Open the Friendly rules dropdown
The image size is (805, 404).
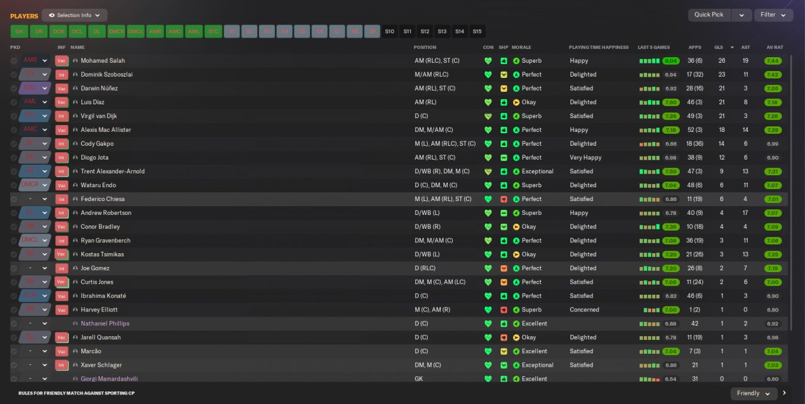(753, 393)
